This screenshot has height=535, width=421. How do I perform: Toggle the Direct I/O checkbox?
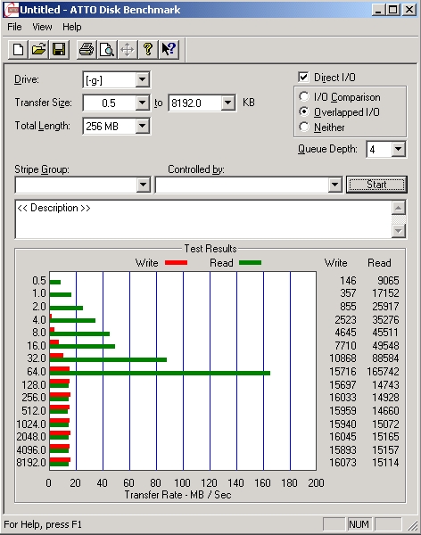point(303,77)
